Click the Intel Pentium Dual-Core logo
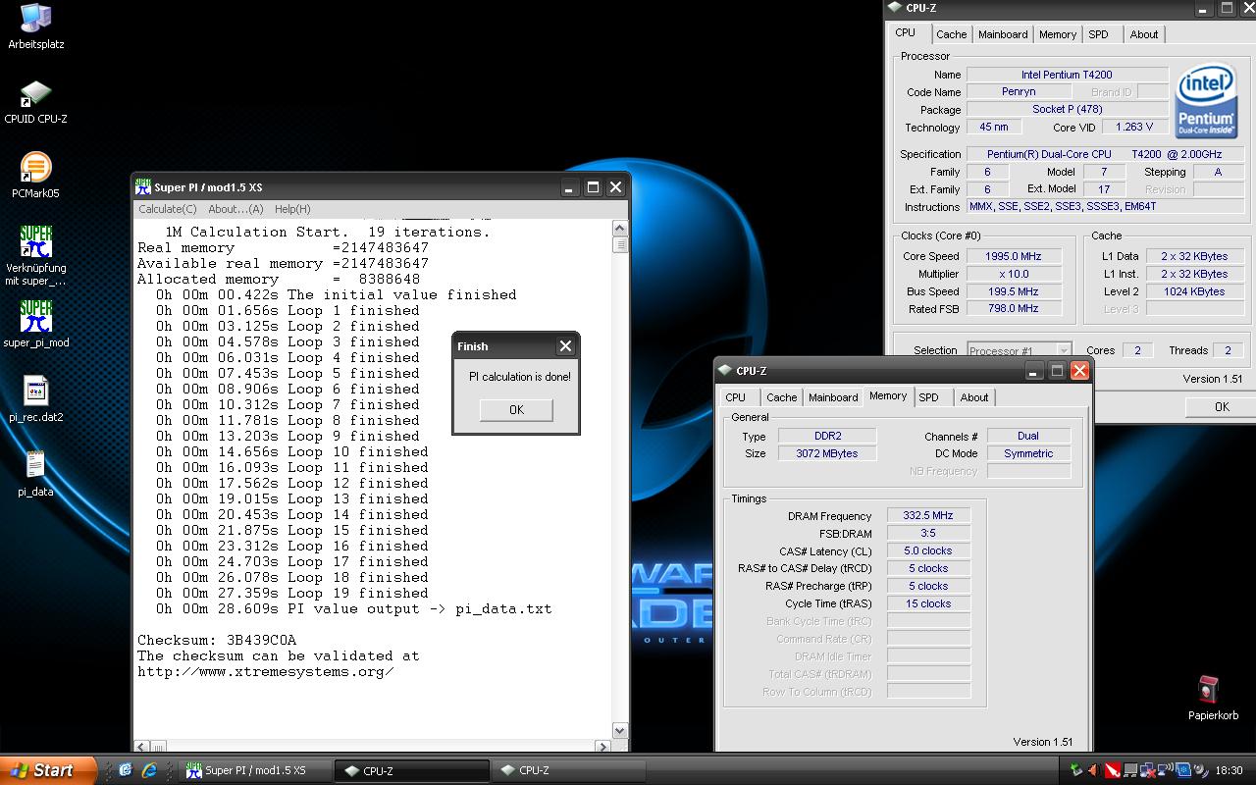Screen dimensions: 1256x785 [x=1206, y=100]
